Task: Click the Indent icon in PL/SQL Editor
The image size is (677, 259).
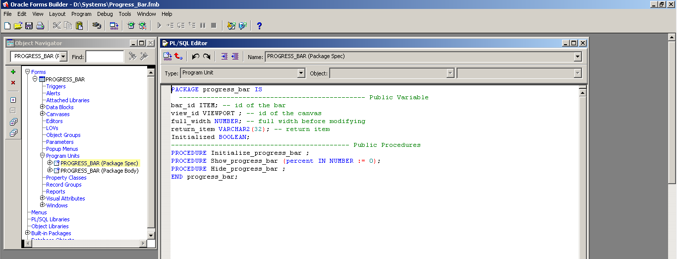Action: pyautogui.click(x=224, y=57)
